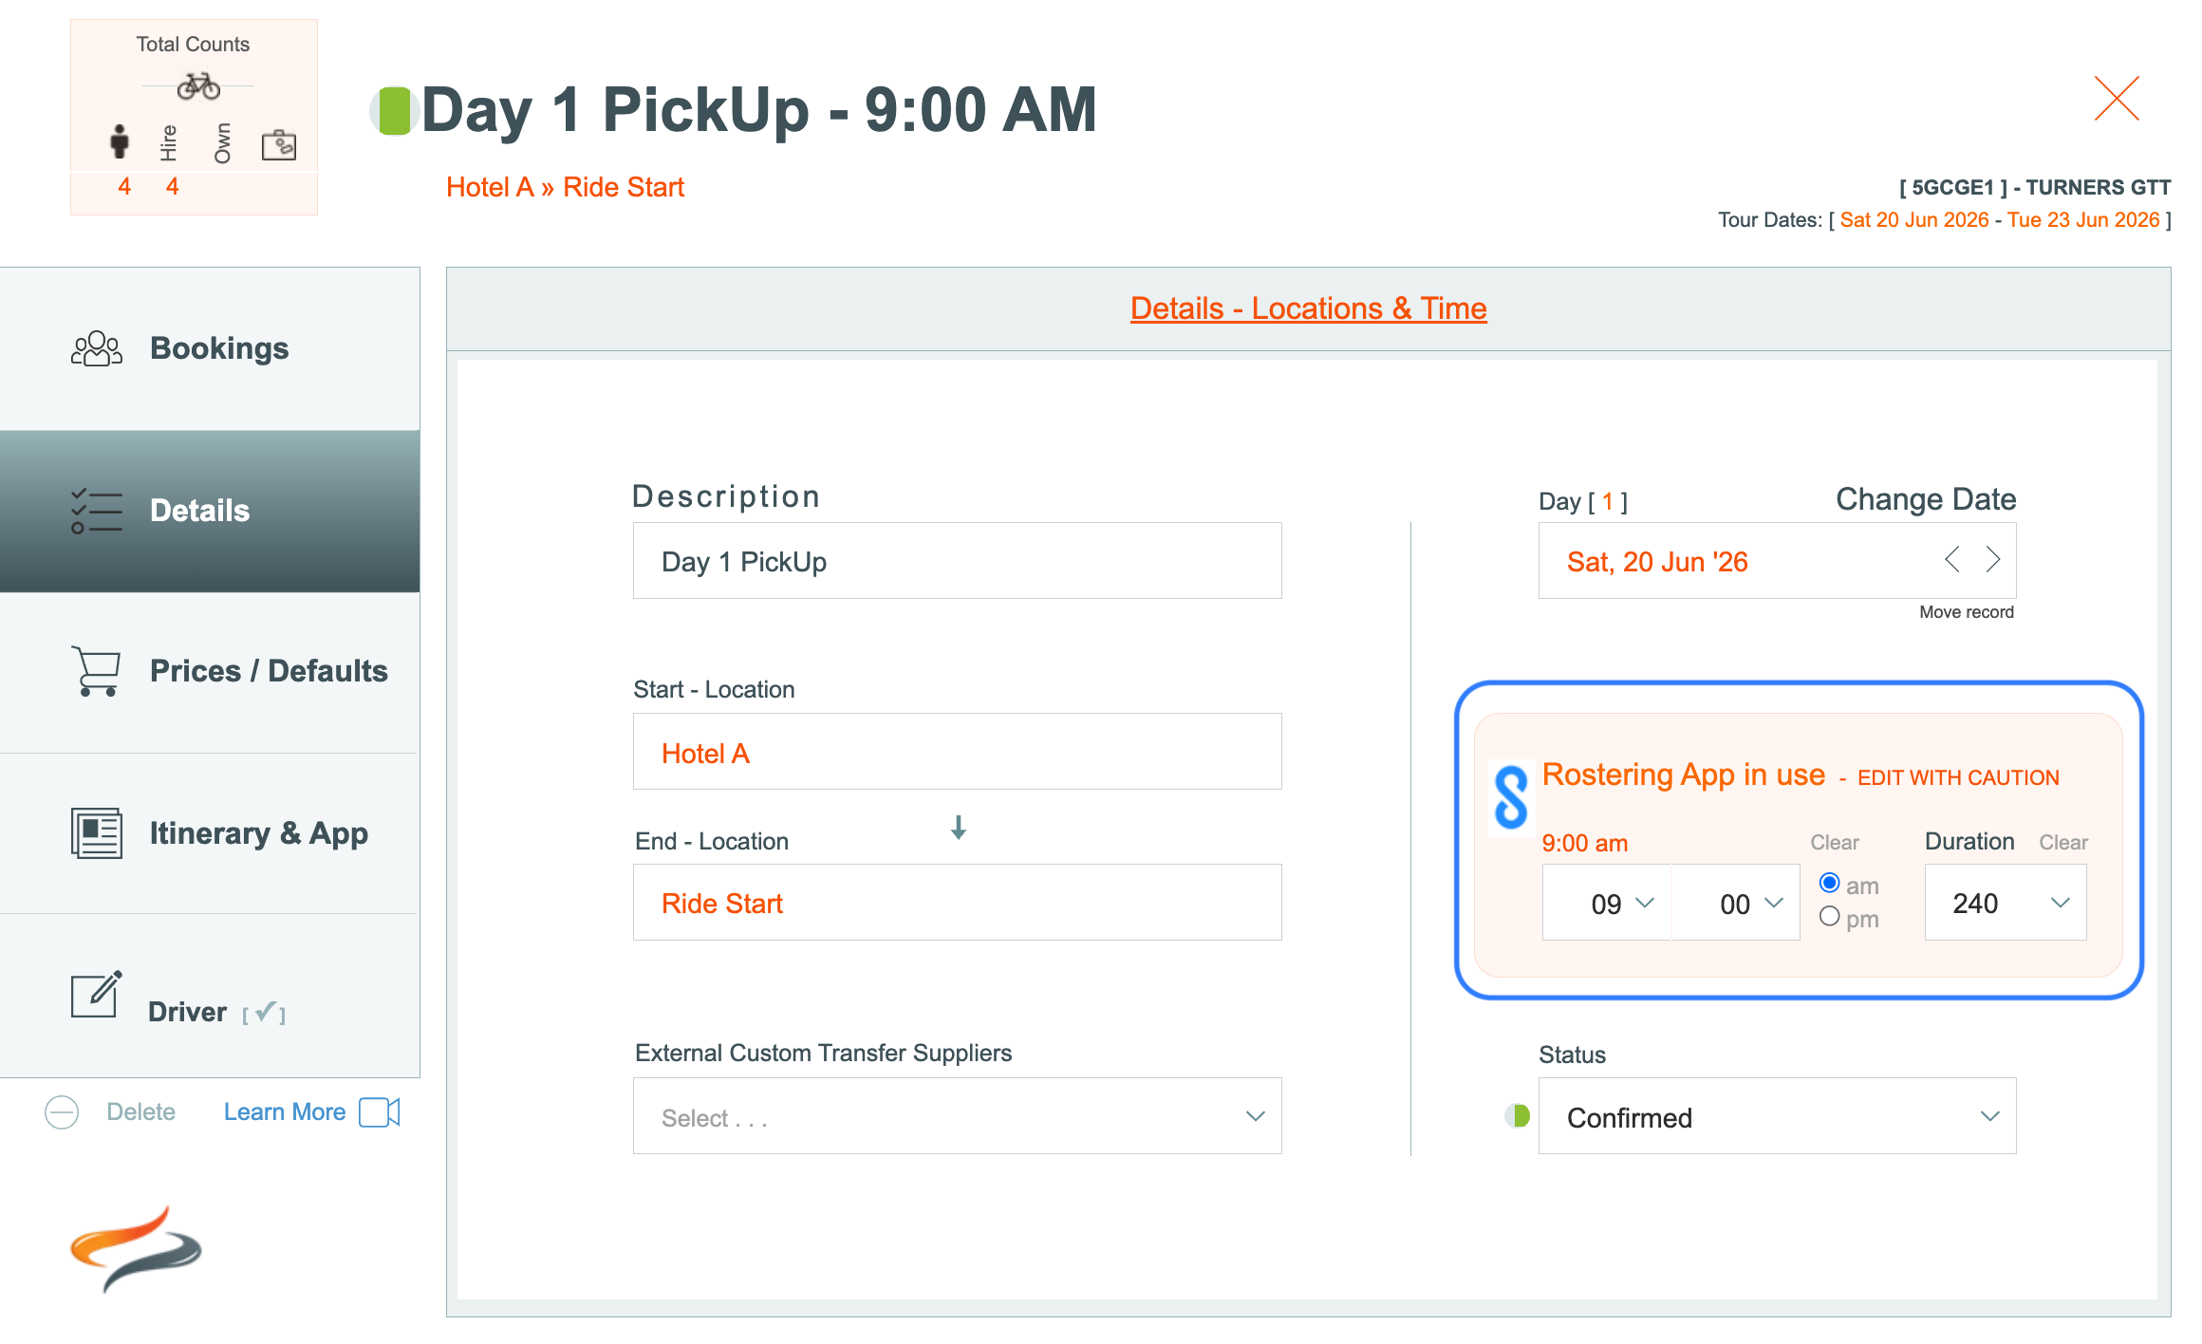Open the Status dropdown showing Confirmed
Viewport: 2202px width, 1344px height.
pos(1777,1117)
